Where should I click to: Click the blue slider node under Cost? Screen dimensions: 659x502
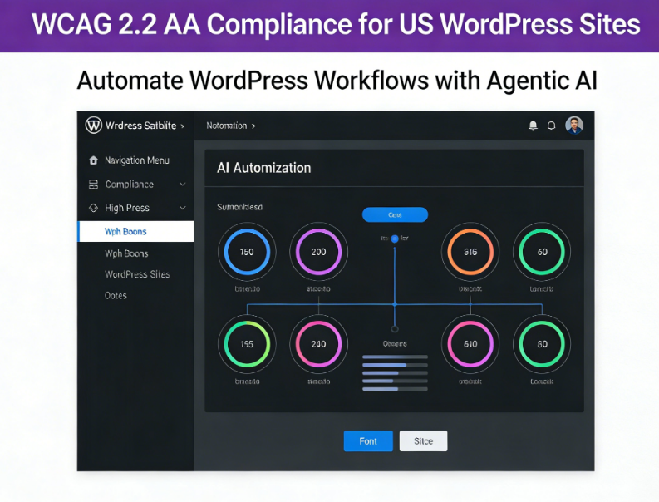[x=395, y=239]
